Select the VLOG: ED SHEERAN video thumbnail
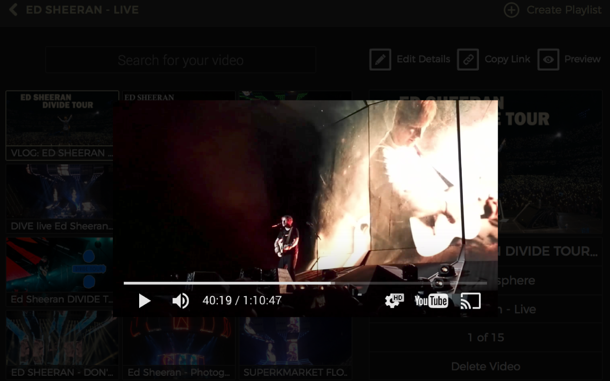The height and width of the screenshot is (381, 610). [62, 125]
